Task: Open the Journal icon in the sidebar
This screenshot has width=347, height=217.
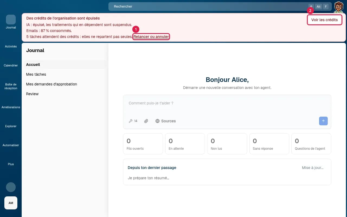Action: click(x=11, y=20)
